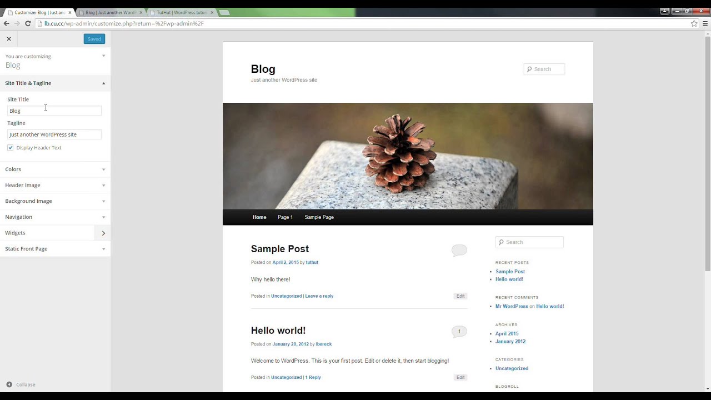Open the Page 1 menu item
711x400 pixels.
click(x=285, y=217)
